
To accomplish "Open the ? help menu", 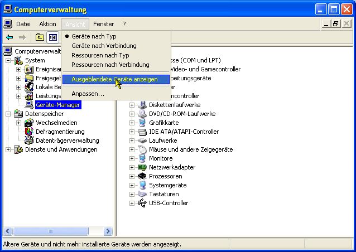I will click(124, 24).
